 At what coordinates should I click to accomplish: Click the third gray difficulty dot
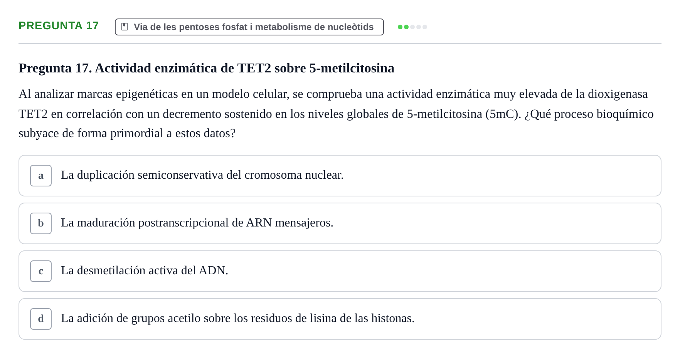click(x=412, y=27)
